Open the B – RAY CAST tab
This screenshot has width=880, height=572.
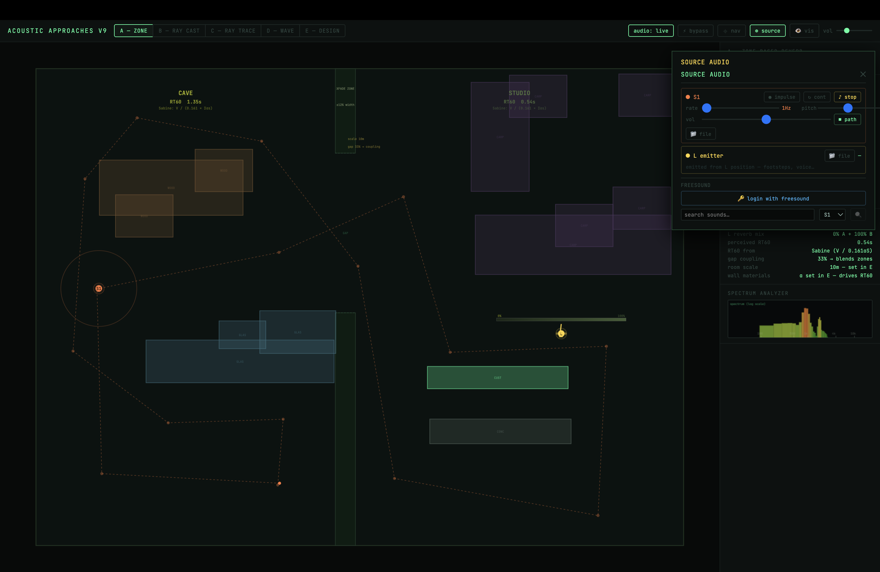[179, 31]
